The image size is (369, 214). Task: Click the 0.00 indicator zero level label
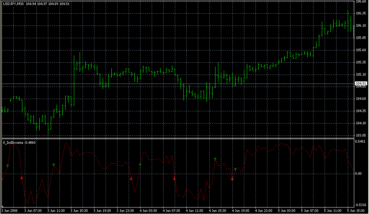pos(359,174)
